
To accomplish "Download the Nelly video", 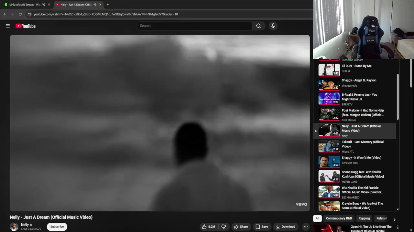I will point(285,227).
